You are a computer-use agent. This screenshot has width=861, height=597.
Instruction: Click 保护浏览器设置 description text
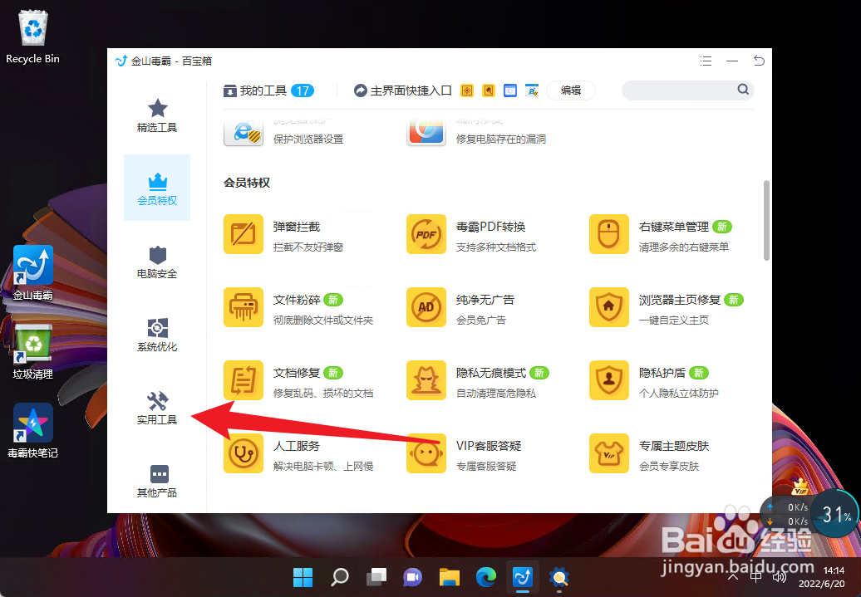(x=308, y=139)
